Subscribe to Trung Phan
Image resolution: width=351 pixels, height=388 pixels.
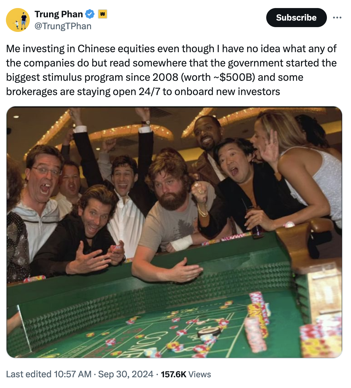tap(296, 18)
